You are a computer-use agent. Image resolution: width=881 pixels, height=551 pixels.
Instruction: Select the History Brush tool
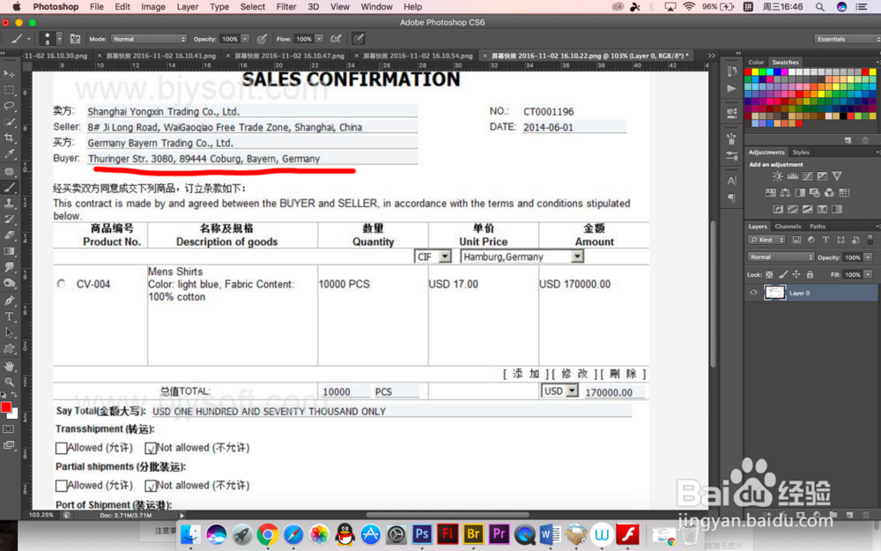pyautogui.click(x=9, y=220)
